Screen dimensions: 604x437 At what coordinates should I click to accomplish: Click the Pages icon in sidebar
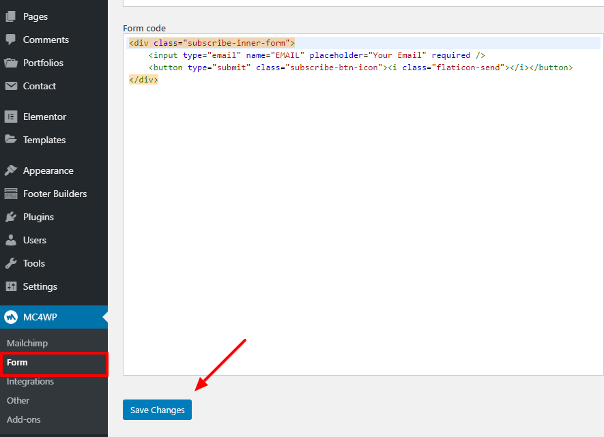click(11, 16)
